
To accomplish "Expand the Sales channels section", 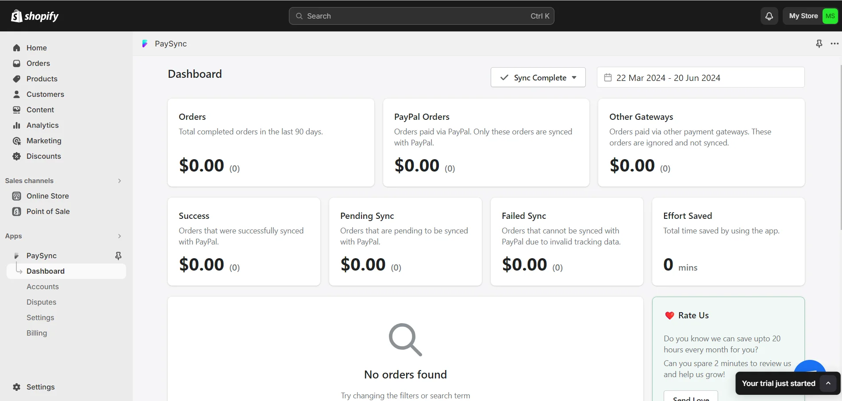I will pyautogui.click(x=119, y=181).
